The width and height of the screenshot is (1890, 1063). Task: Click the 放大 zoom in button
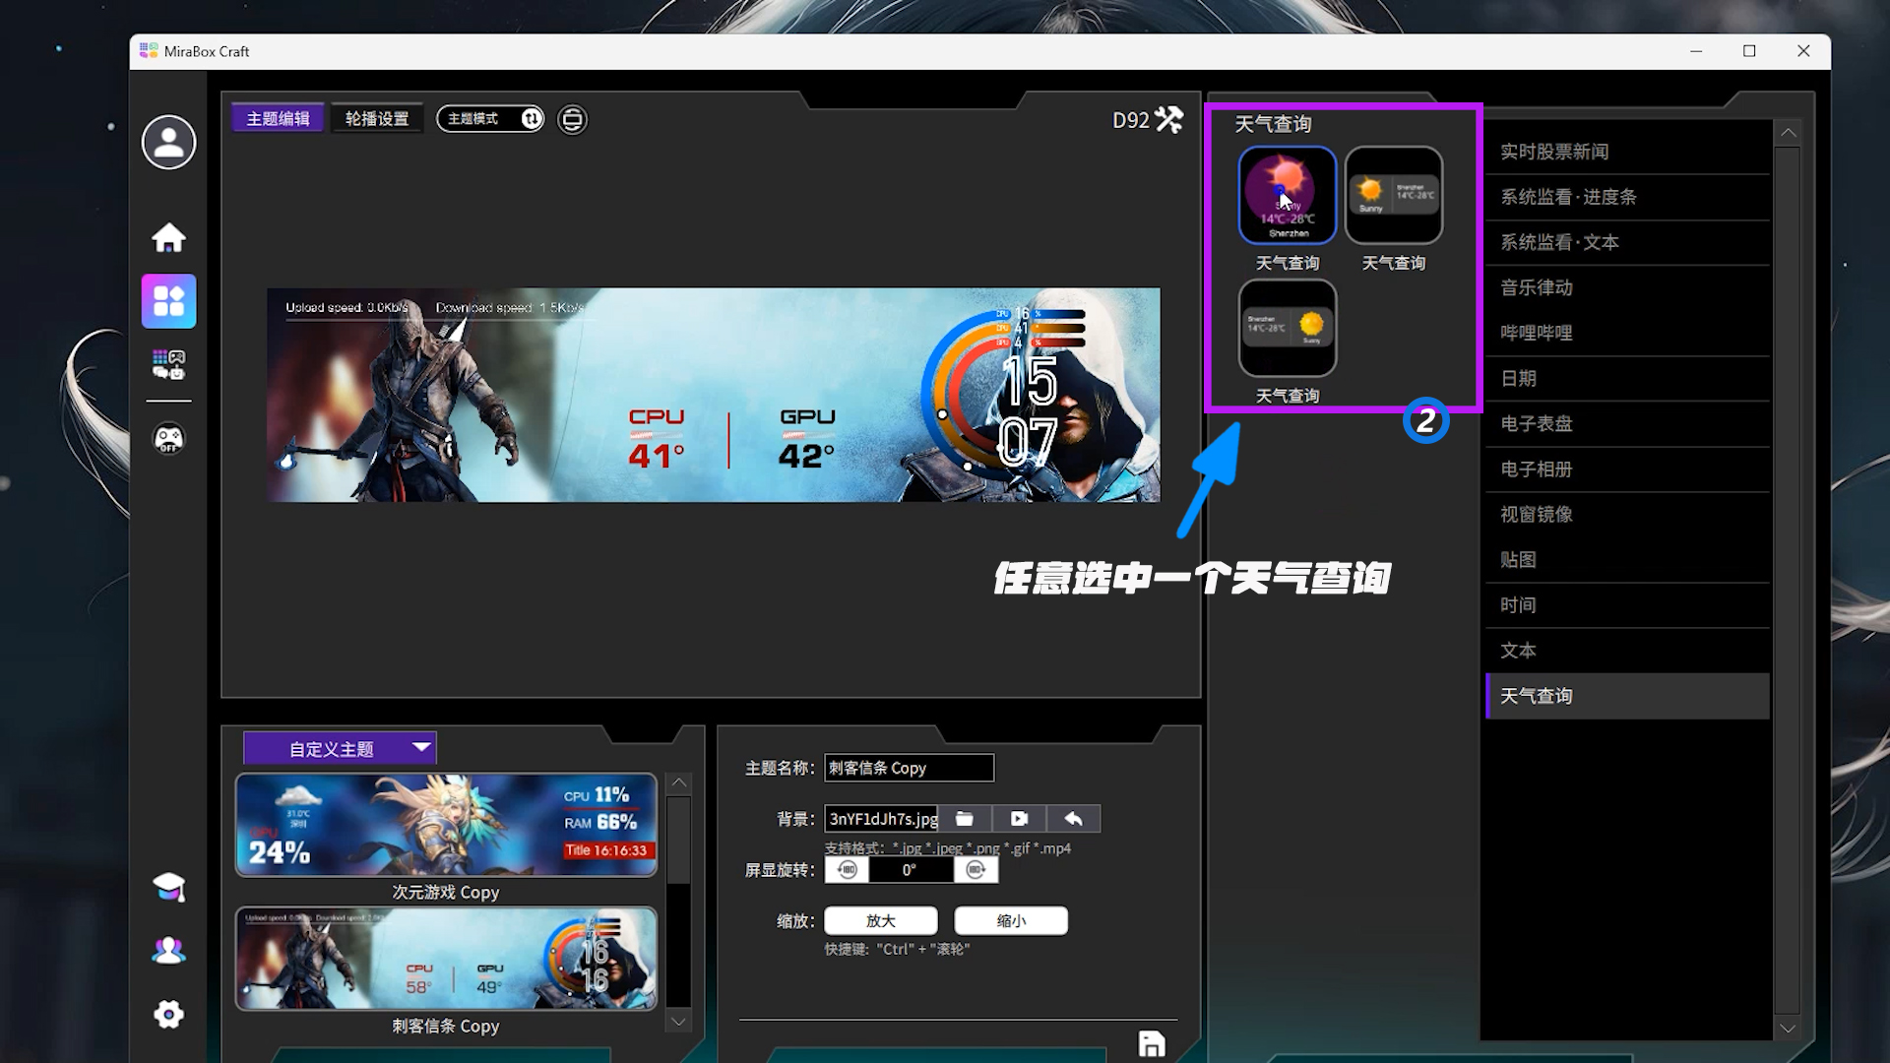881,921
